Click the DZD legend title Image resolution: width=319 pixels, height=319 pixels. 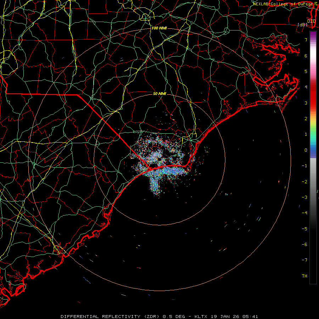[x=311, y=21]
